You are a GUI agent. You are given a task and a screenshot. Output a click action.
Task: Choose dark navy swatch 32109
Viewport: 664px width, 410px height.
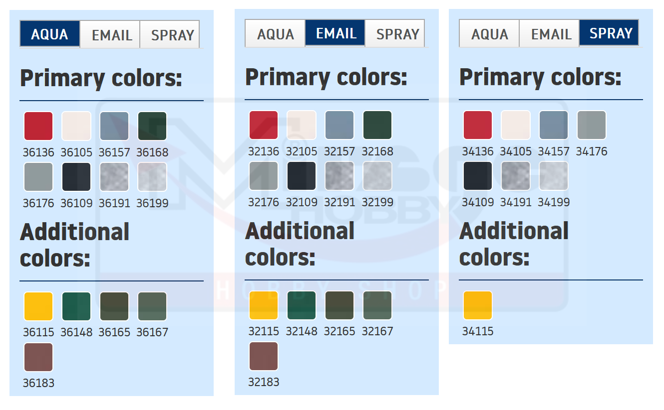pyautogui.click(x=302, y=176)
